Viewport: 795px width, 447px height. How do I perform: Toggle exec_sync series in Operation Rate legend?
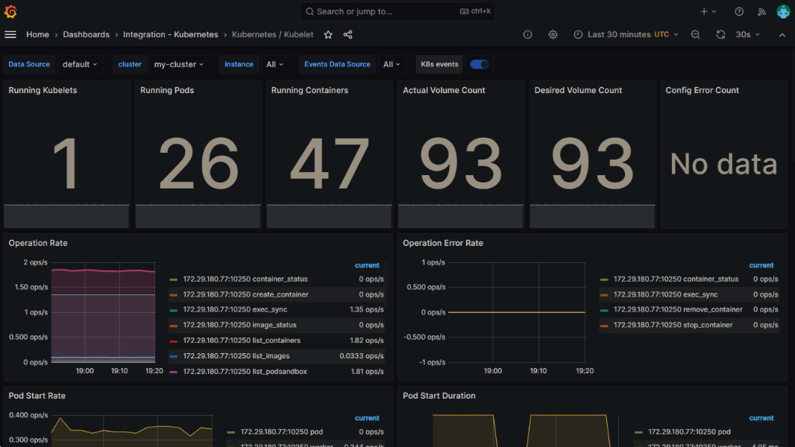pos(269,309)
